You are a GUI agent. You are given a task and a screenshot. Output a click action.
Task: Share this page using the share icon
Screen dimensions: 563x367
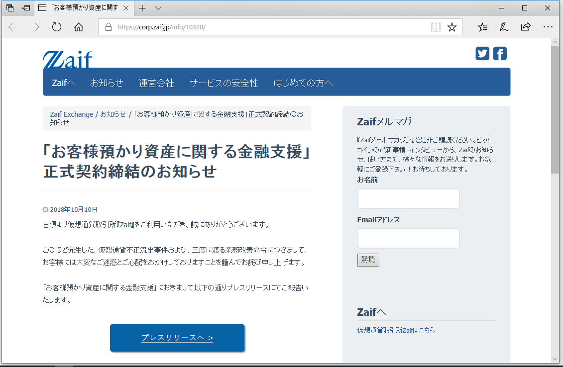(526, 27)
